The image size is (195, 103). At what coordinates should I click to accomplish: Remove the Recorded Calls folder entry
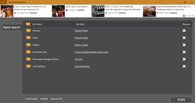click(x=184, y=52)
